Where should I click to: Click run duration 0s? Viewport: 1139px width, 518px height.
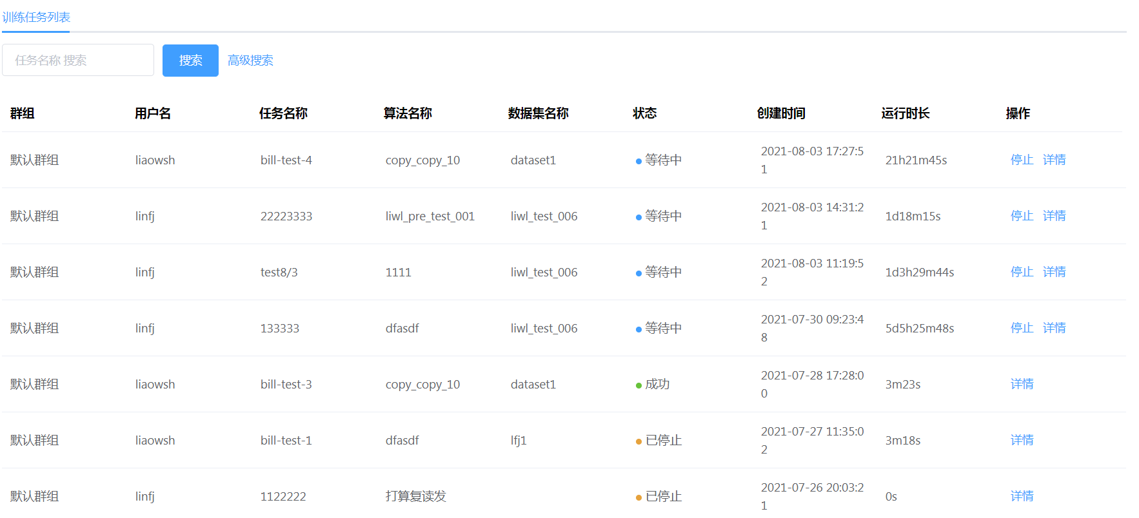point(891,496)
